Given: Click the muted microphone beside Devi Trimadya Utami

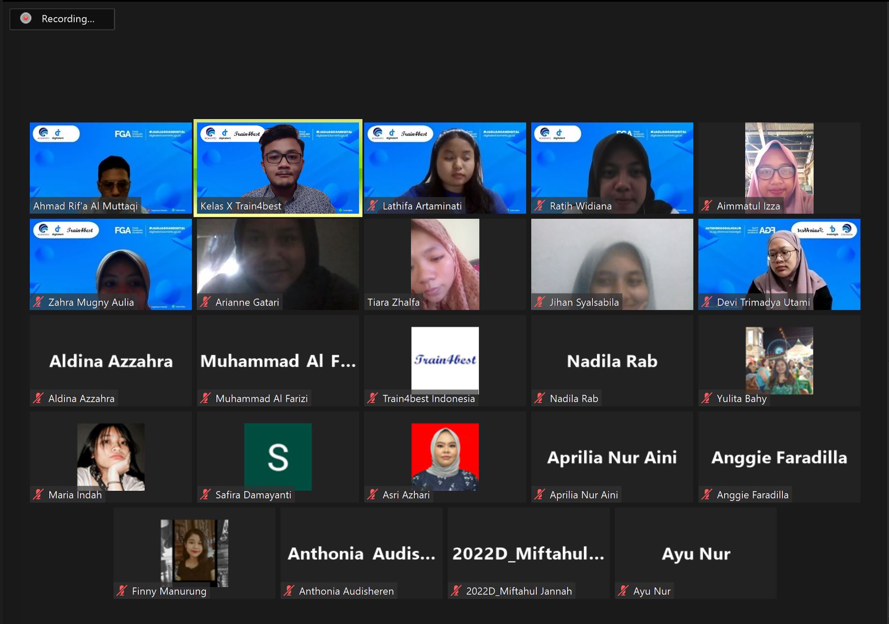Looking at the screenshot, I should [706, 302].
